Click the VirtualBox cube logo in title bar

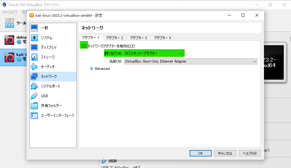pos(4,5)
